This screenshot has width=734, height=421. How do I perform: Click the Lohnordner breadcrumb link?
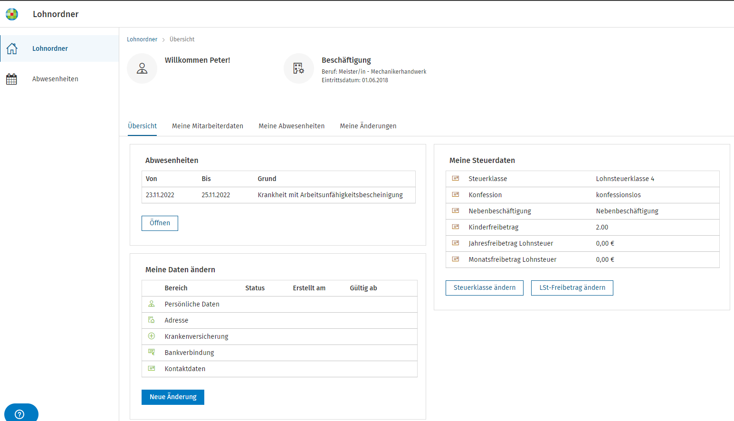[x=142, y=39]
